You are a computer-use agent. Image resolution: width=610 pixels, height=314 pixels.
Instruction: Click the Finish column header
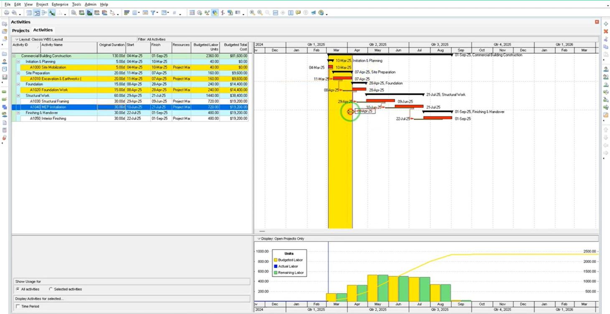[161, 47]
